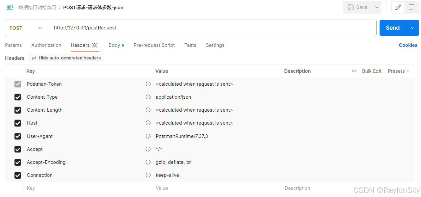Click the HTTP request type icon
Screen dimensions: 421x197
point(10,7)
